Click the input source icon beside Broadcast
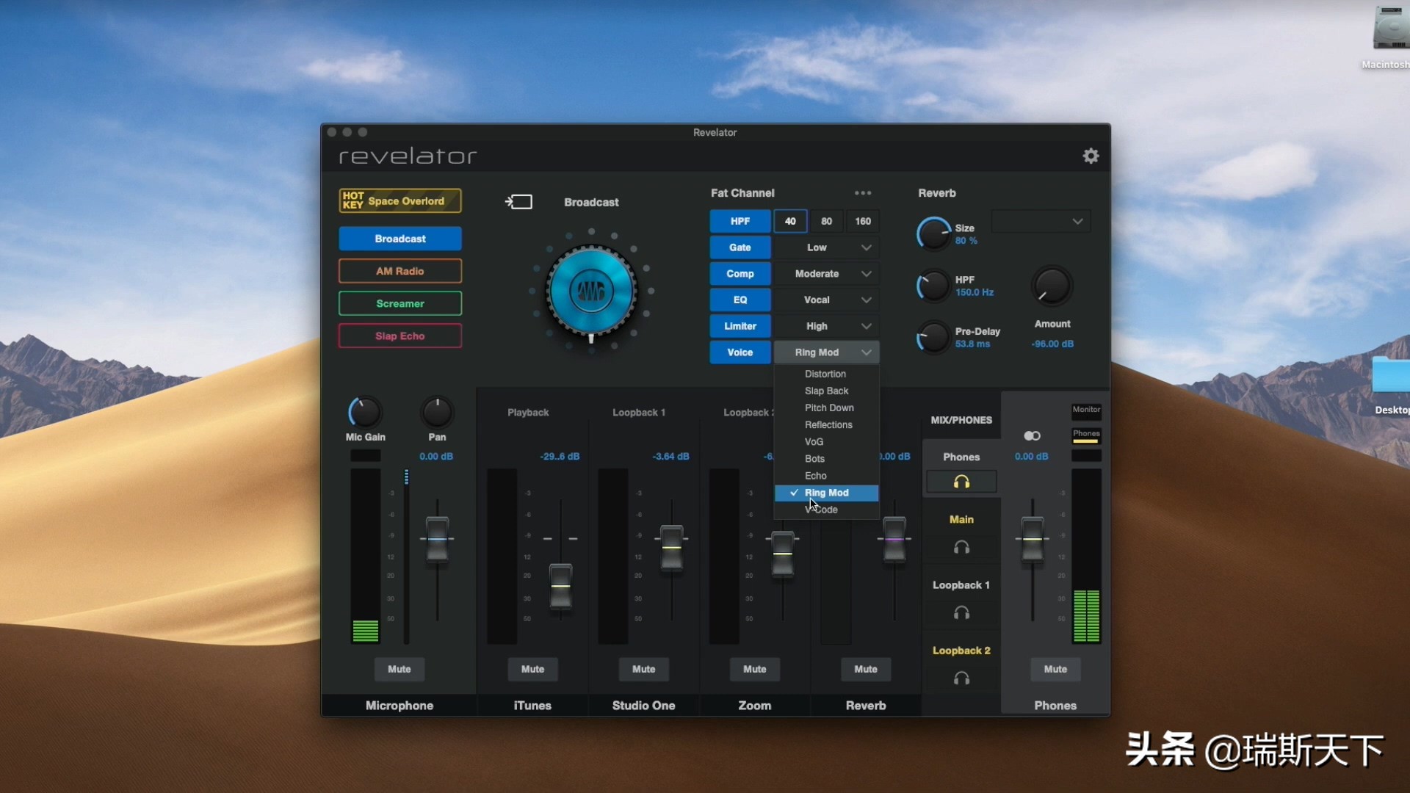Screen dimensions: 1410x793 point(518,202)
